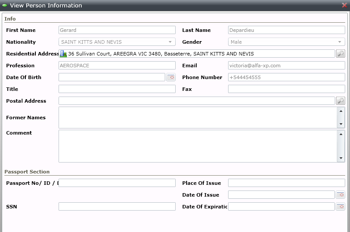
Task: Click the Postal Address search magnifier icon
Action: pyautogui.click(x=340, y=100)
